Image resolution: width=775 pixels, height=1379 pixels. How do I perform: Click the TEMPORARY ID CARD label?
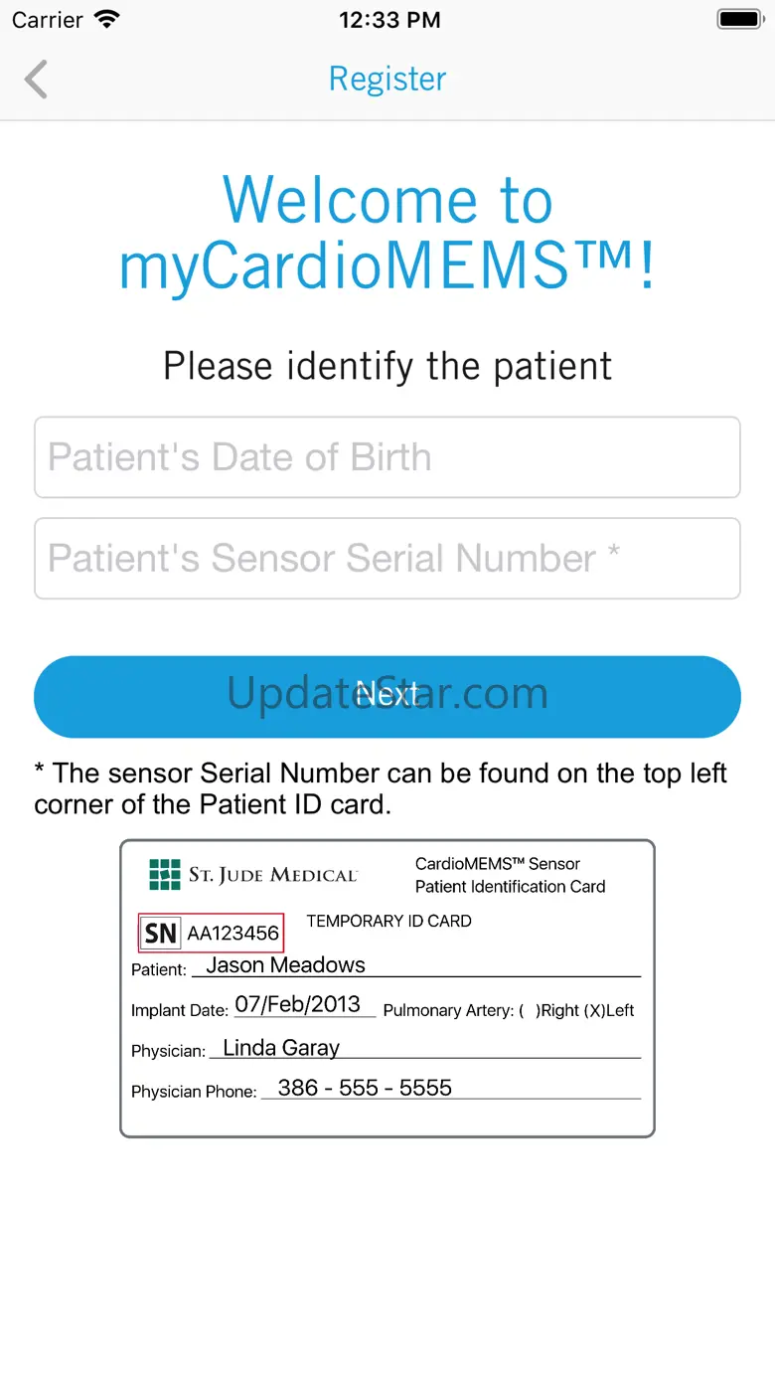[388, 921]
